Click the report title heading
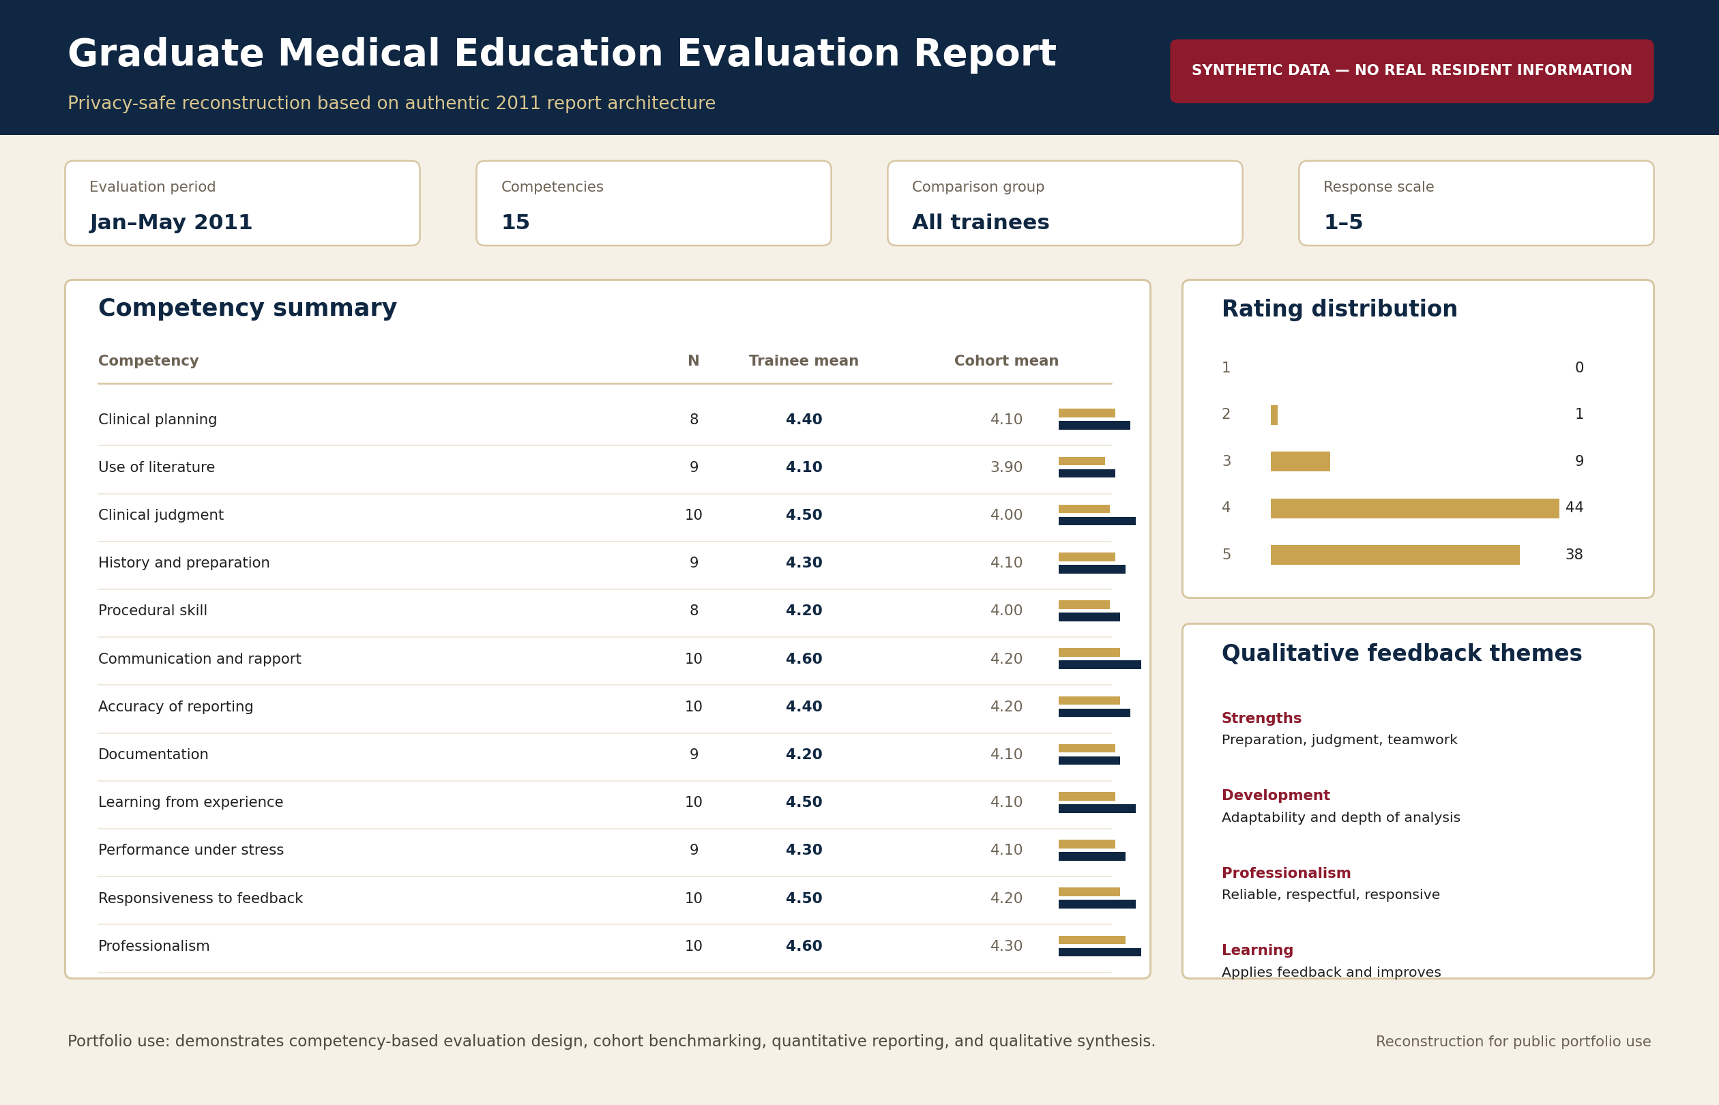Image resolution: width=1719 pixels, height=1105 pixels. point(562,55)
